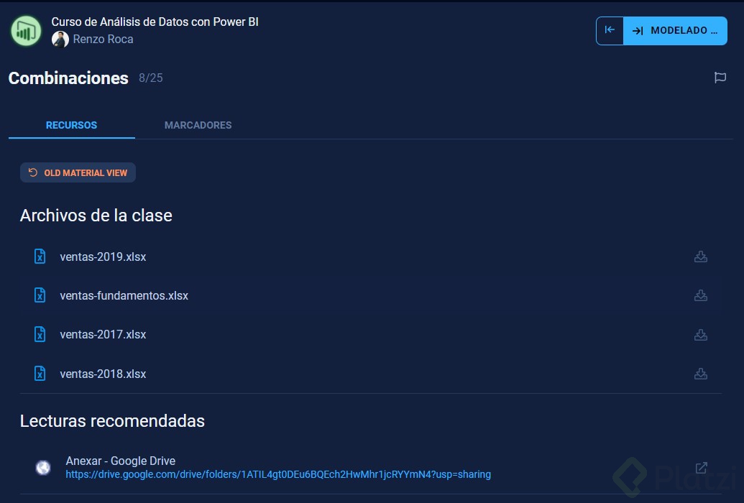Click the download icon next to ventas-2019.xlsx
Screen dimensions: 744x503
700,257
